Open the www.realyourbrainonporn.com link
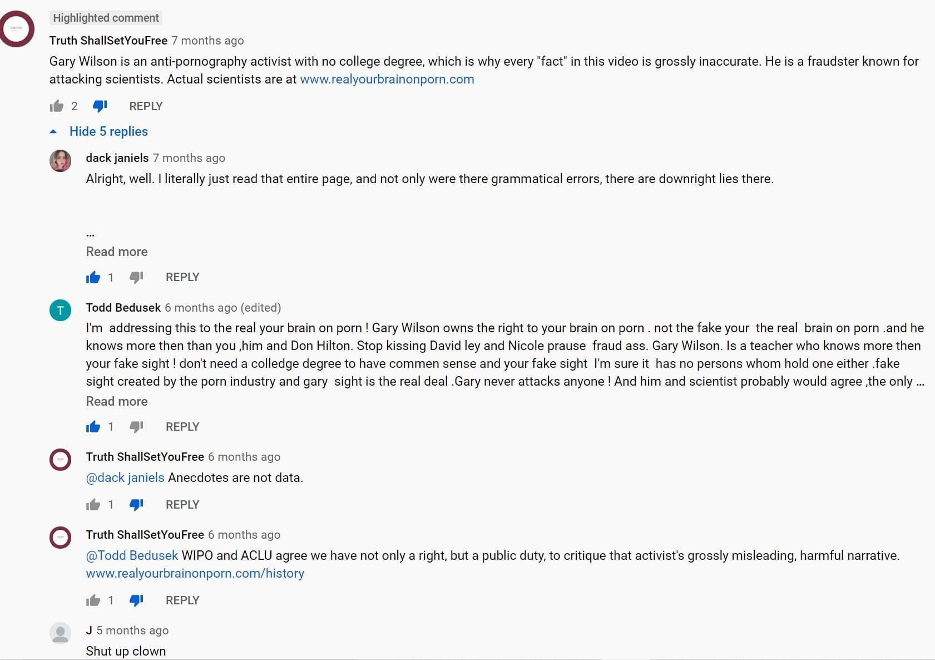The image size is (935, 660). 387,79
